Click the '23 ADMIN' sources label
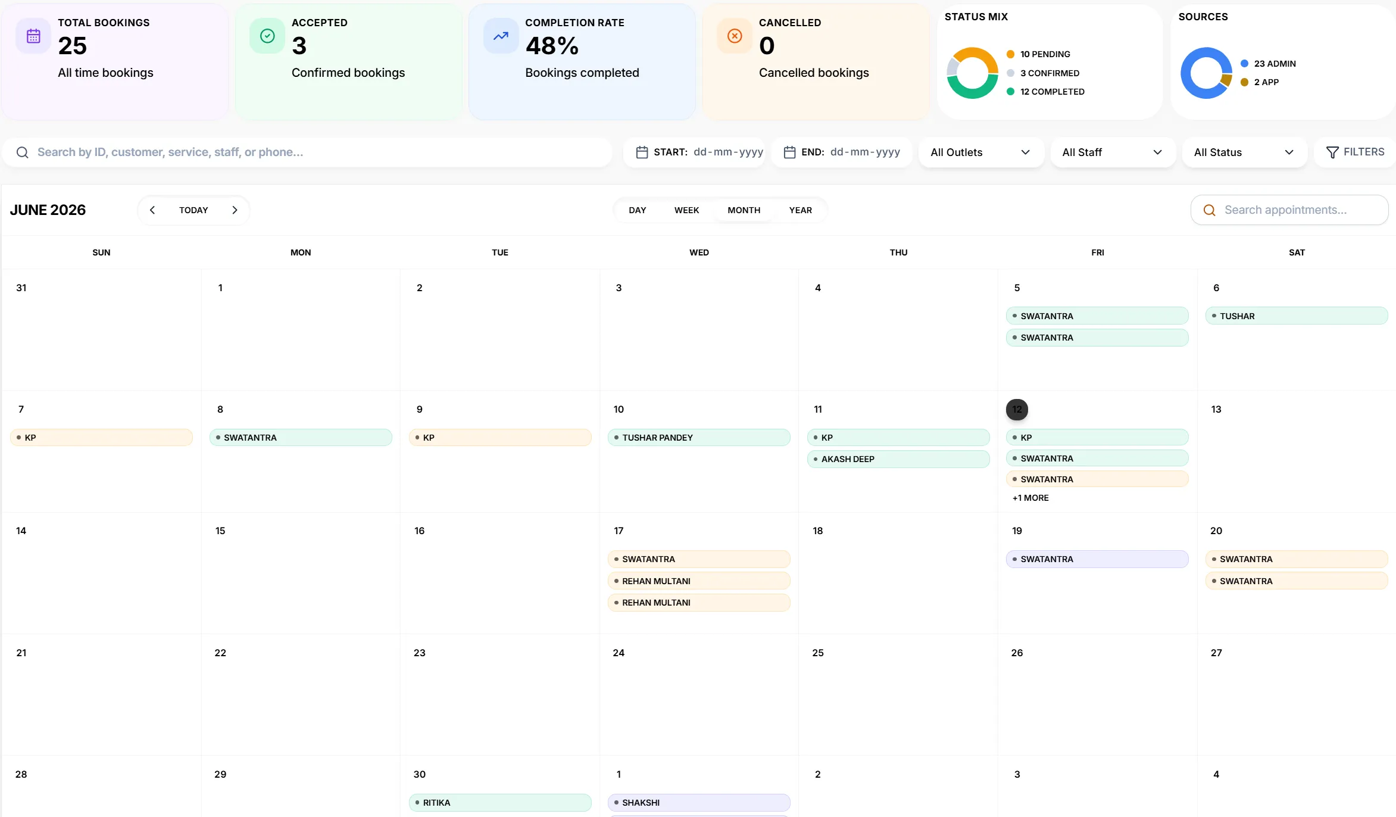Image resolution: width=1396 pixels, height=817 pixels. [x=1275, y=64]
